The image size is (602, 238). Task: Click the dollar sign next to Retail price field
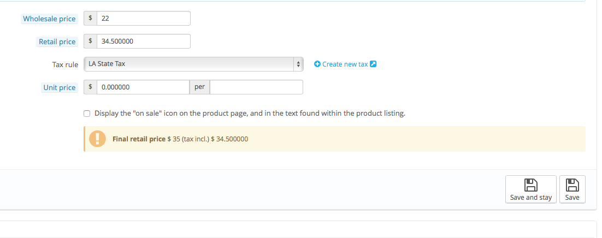91,41
